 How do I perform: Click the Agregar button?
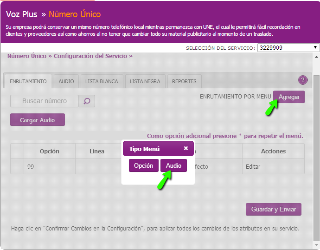click(289, 97)
